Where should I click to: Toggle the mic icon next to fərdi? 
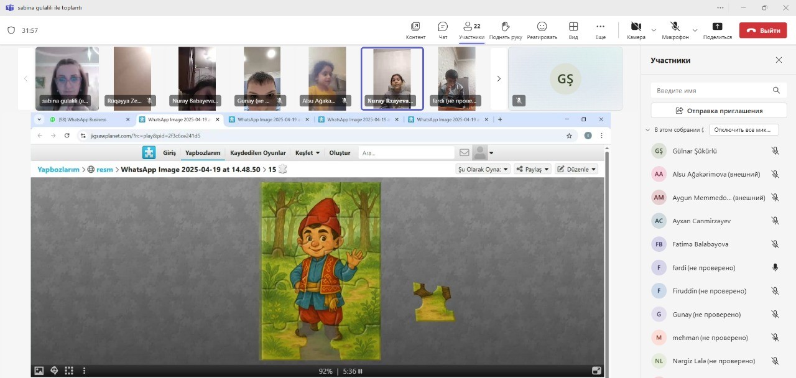[x=775, y=267]
